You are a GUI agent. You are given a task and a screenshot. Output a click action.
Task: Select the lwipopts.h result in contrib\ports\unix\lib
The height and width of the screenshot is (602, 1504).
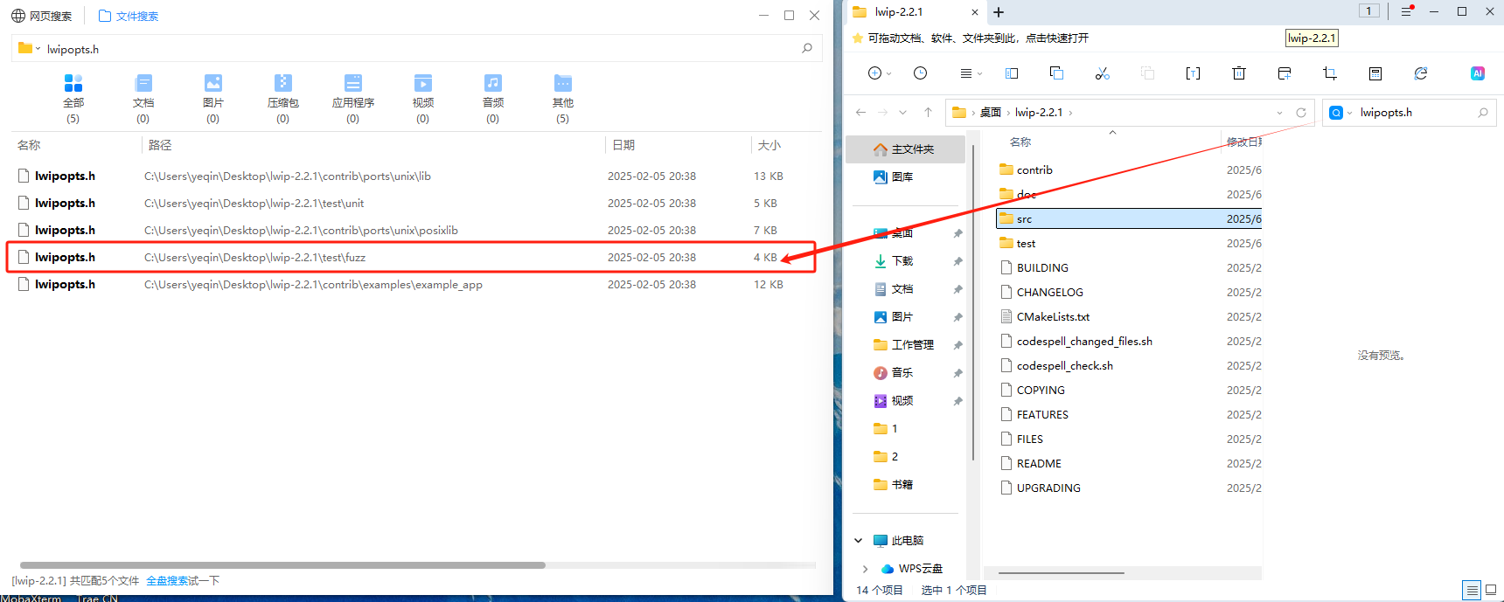(x=411, y=176)
